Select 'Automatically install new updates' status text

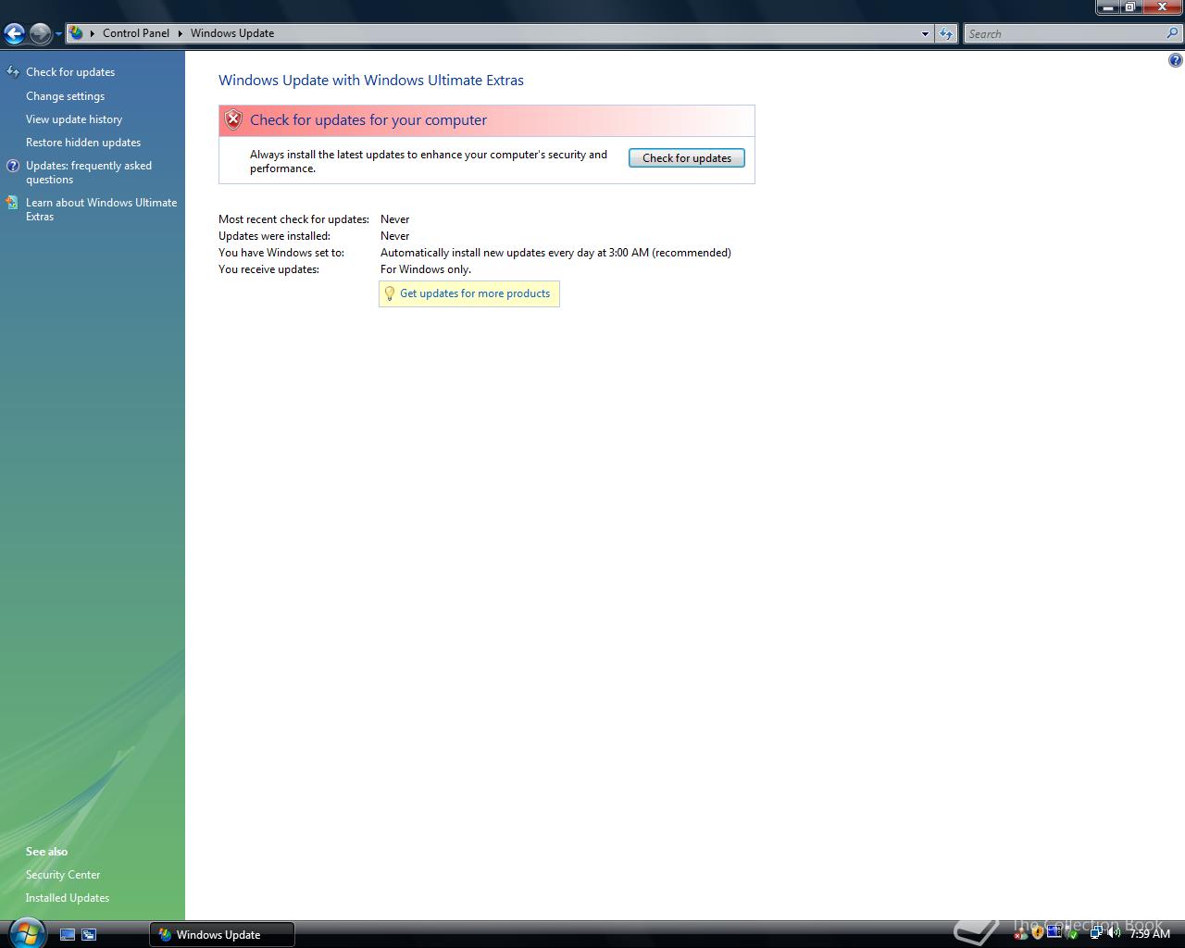(555, 253)
